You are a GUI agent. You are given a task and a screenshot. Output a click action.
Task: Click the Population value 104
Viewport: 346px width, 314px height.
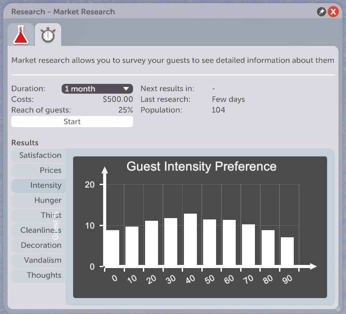[218, 110]
